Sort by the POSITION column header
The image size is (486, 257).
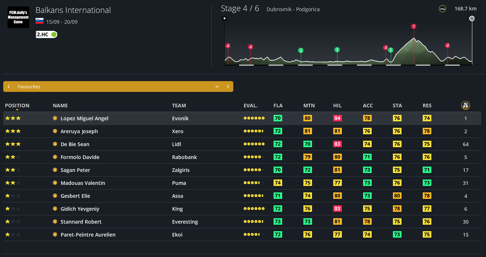[17, 106]
